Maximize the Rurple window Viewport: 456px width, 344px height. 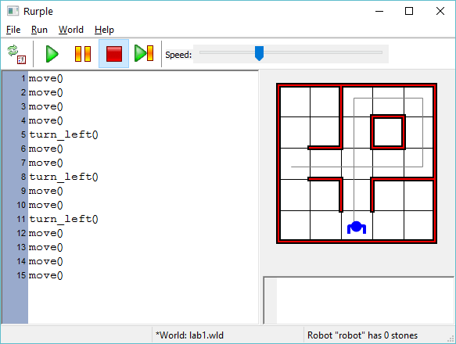(x=409, y=12)
